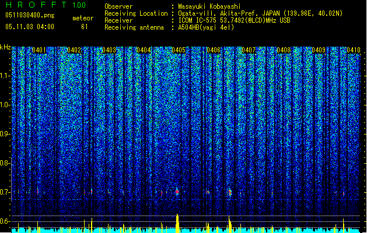Click the tallest yellow intensity spike at bottom
This screenshot has width=367, height=233.
click(x=177, y=223)
